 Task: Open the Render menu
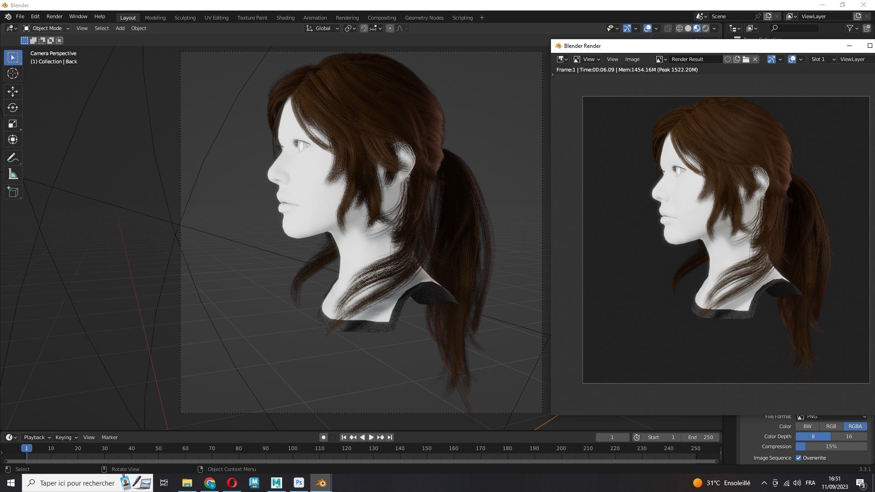point(54,16)
